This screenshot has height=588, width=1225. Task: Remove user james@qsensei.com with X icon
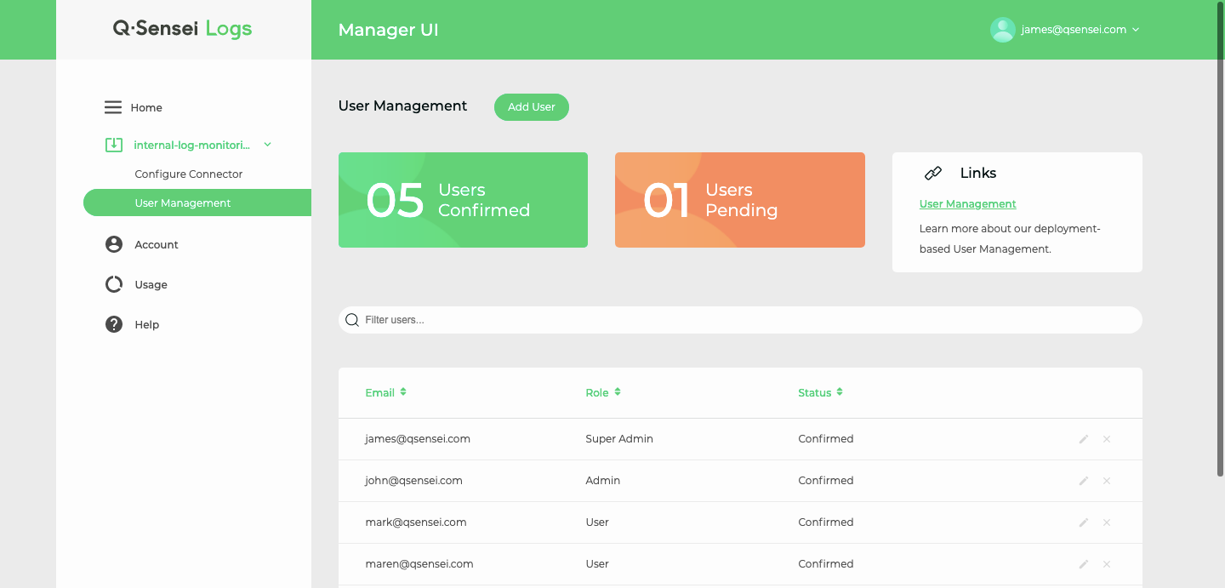tap(1107, 439)
